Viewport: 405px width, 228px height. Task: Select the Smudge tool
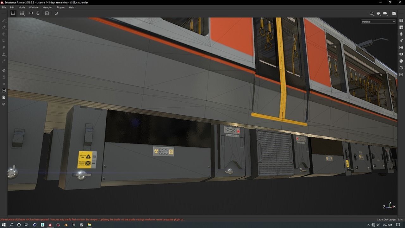[4, 47]
